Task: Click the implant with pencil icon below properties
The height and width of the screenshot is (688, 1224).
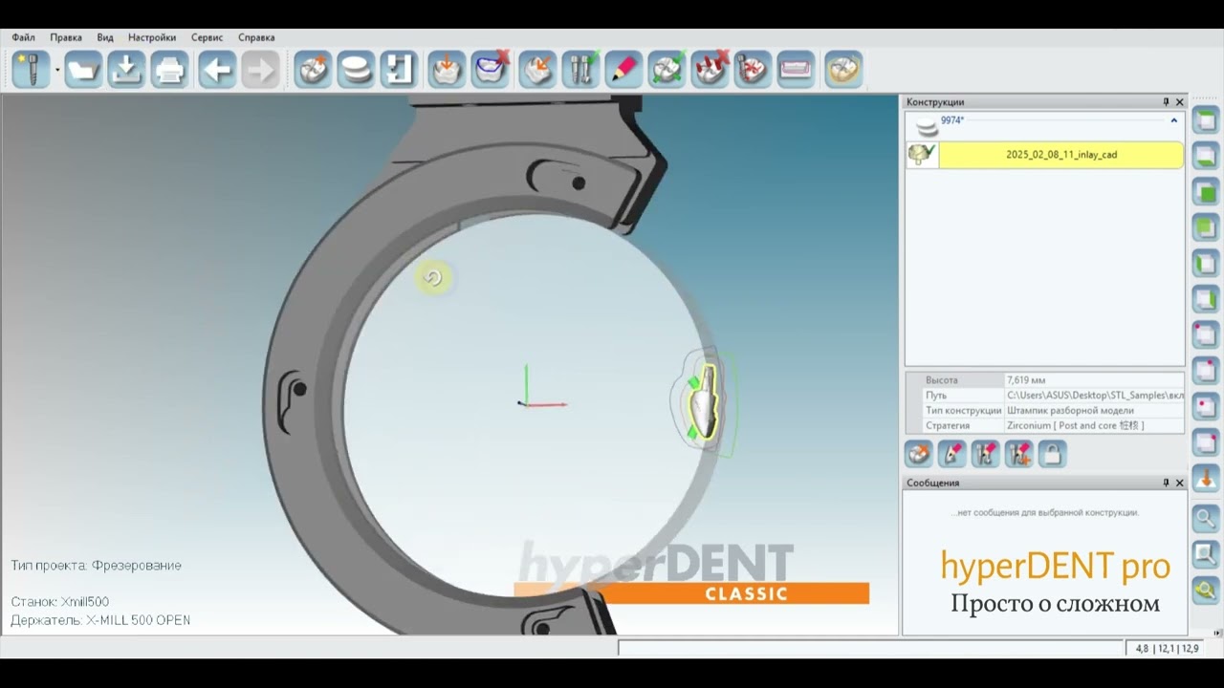Action: [985, 453]
